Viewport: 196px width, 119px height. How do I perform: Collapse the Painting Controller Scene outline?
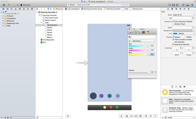click(37, 12)
